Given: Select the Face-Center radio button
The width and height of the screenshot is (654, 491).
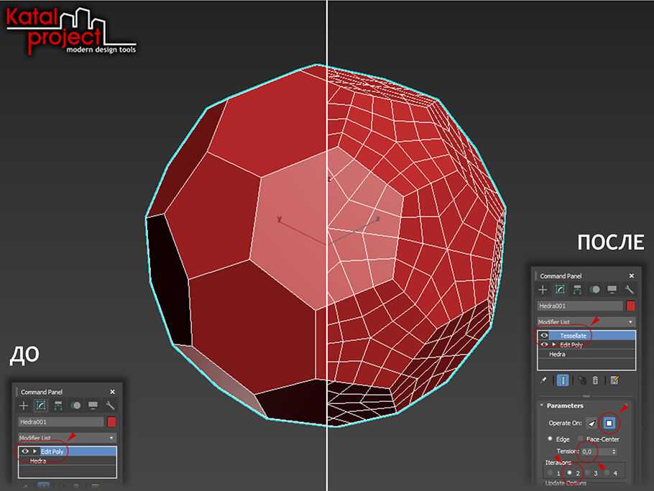Looking at the screenshot, I should click(x=581, y=439).
